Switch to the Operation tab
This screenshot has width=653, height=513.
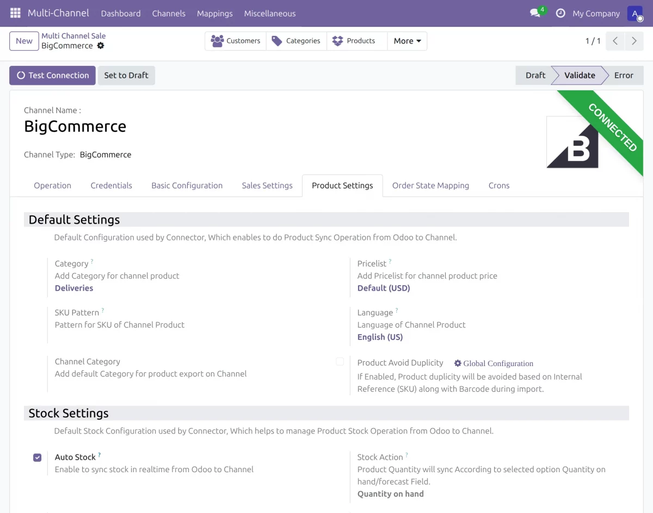click(x=52, y=186)
